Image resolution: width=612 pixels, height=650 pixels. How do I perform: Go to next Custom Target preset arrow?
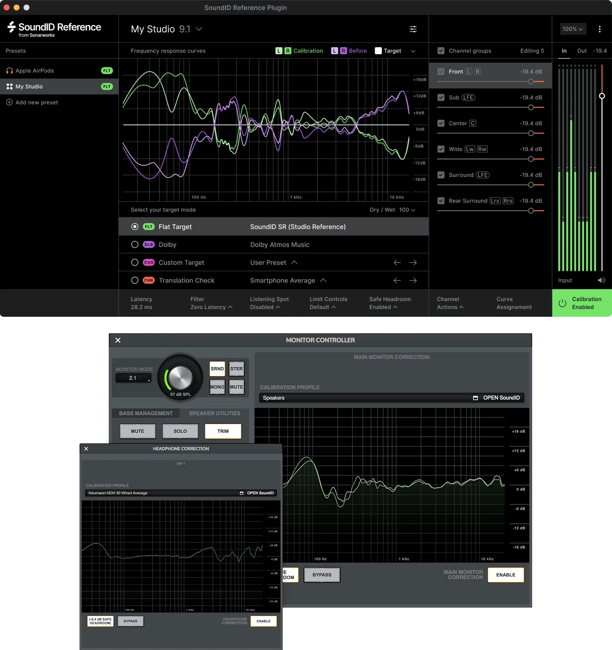413,262
